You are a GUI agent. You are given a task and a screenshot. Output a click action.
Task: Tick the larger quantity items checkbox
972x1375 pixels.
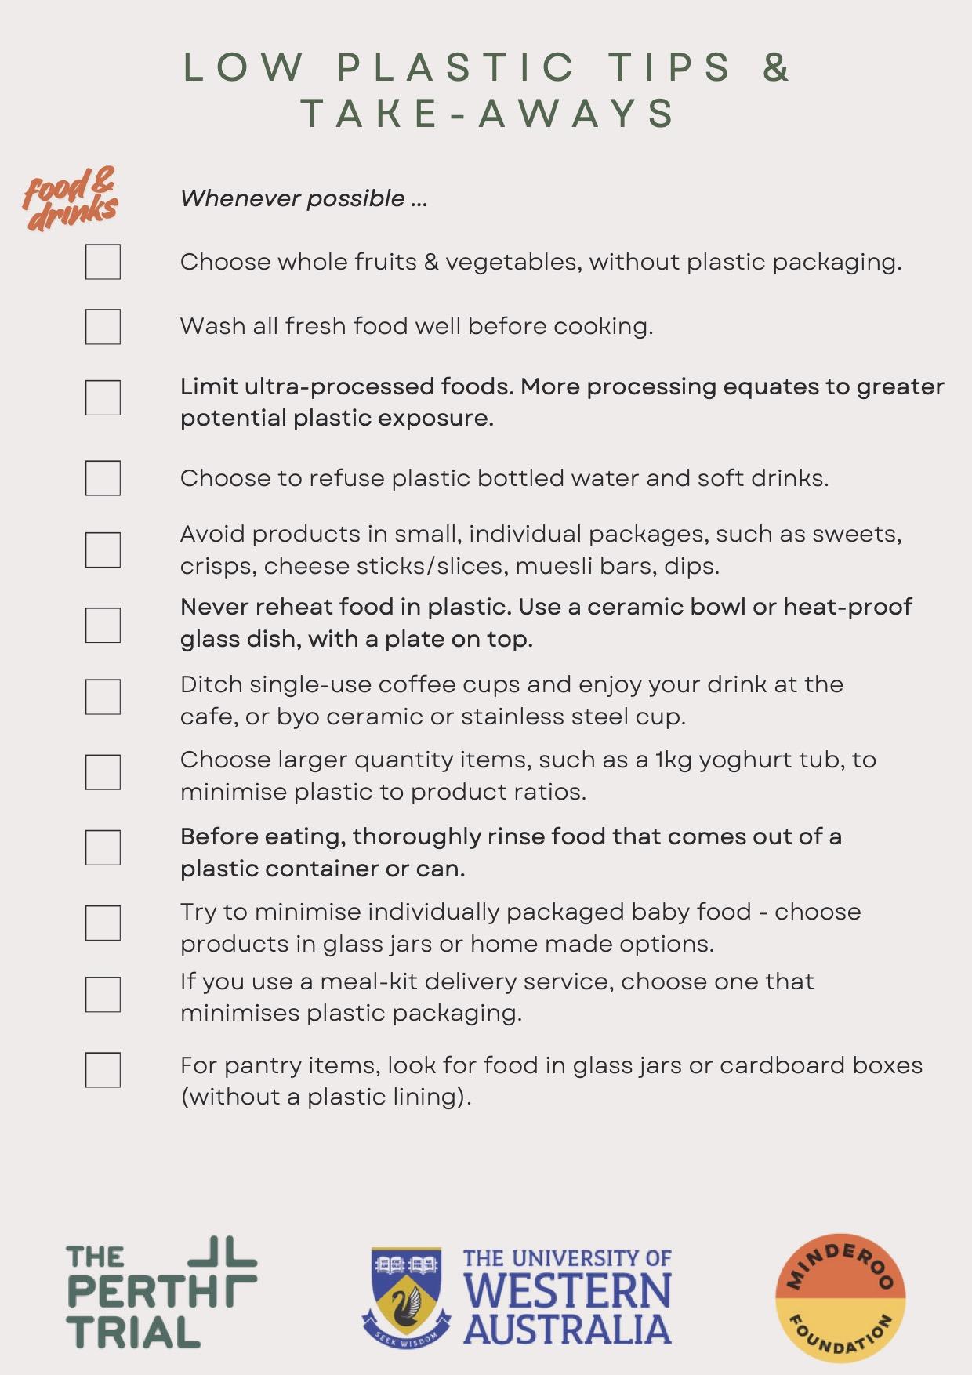coord(103,772)
